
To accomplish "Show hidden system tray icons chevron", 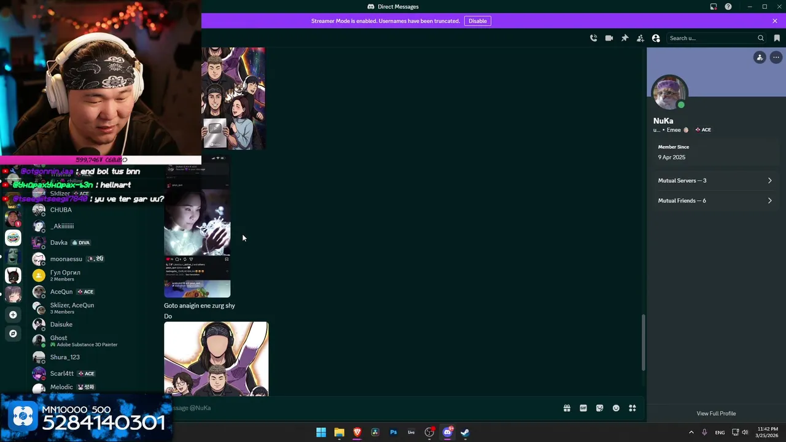I will [x=691, y=432].
